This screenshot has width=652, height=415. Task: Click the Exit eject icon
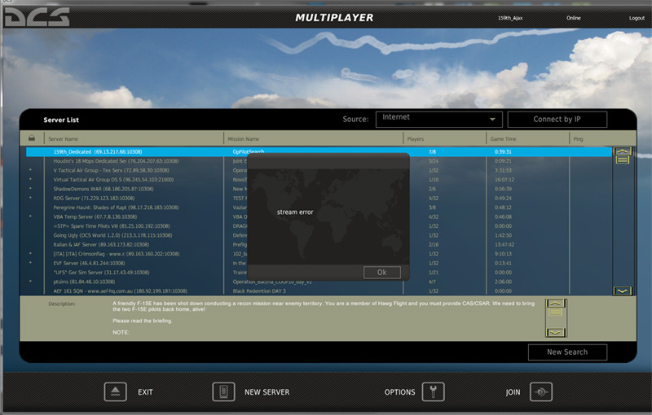tap(115, 391)
